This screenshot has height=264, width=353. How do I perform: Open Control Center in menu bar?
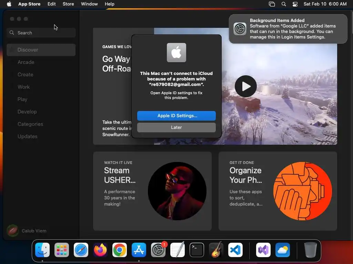[x=295, y=4]
